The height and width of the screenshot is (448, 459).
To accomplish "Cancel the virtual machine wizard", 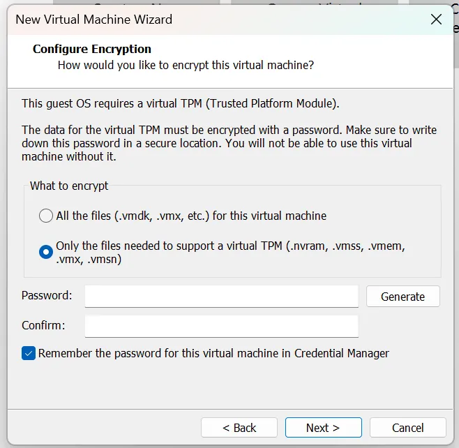I will (407, 428).
